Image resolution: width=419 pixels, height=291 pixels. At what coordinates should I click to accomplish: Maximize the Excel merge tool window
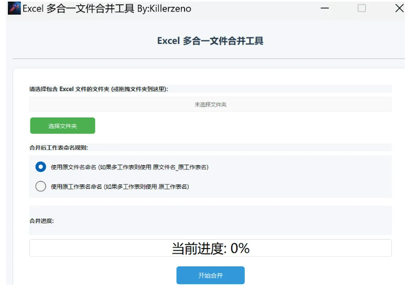tap(361, 8)
